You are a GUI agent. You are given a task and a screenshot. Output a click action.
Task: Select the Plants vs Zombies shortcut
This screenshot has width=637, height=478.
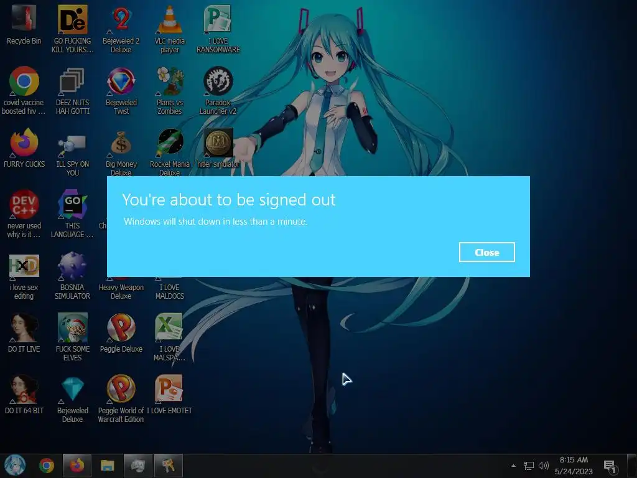tap(170, 81)
